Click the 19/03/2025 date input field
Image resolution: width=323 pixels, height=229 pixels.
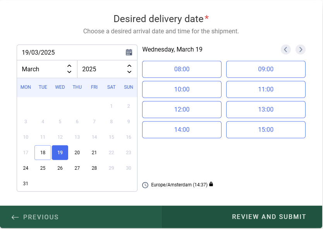point(77,52)
